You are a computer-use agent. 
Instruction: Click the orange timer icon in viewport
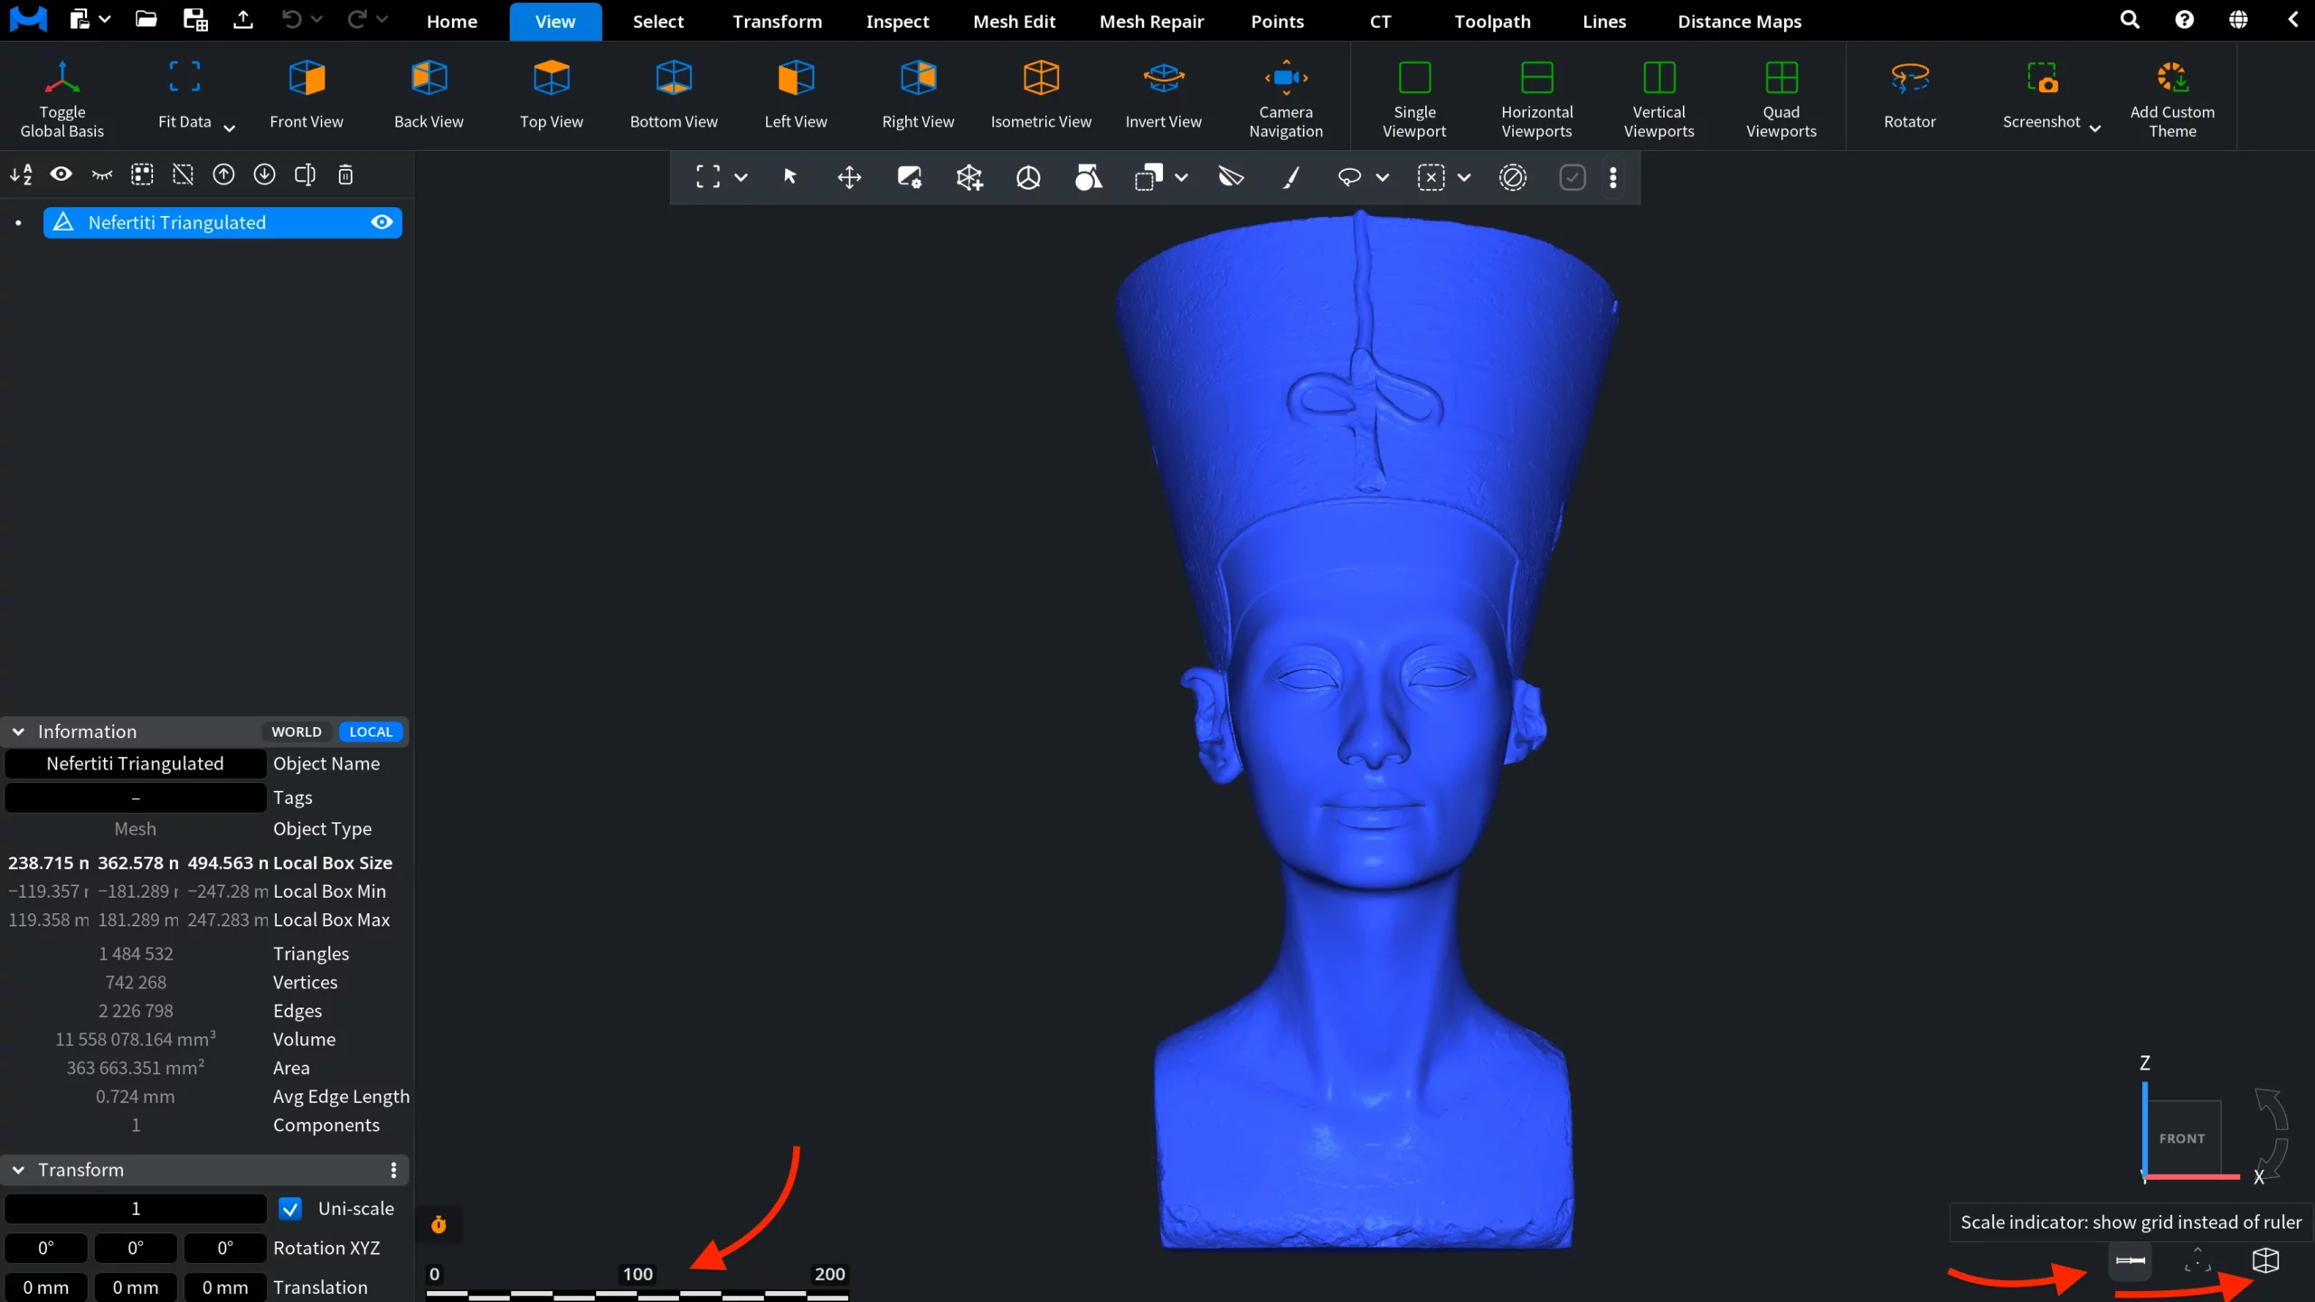tap(439, 1224)
